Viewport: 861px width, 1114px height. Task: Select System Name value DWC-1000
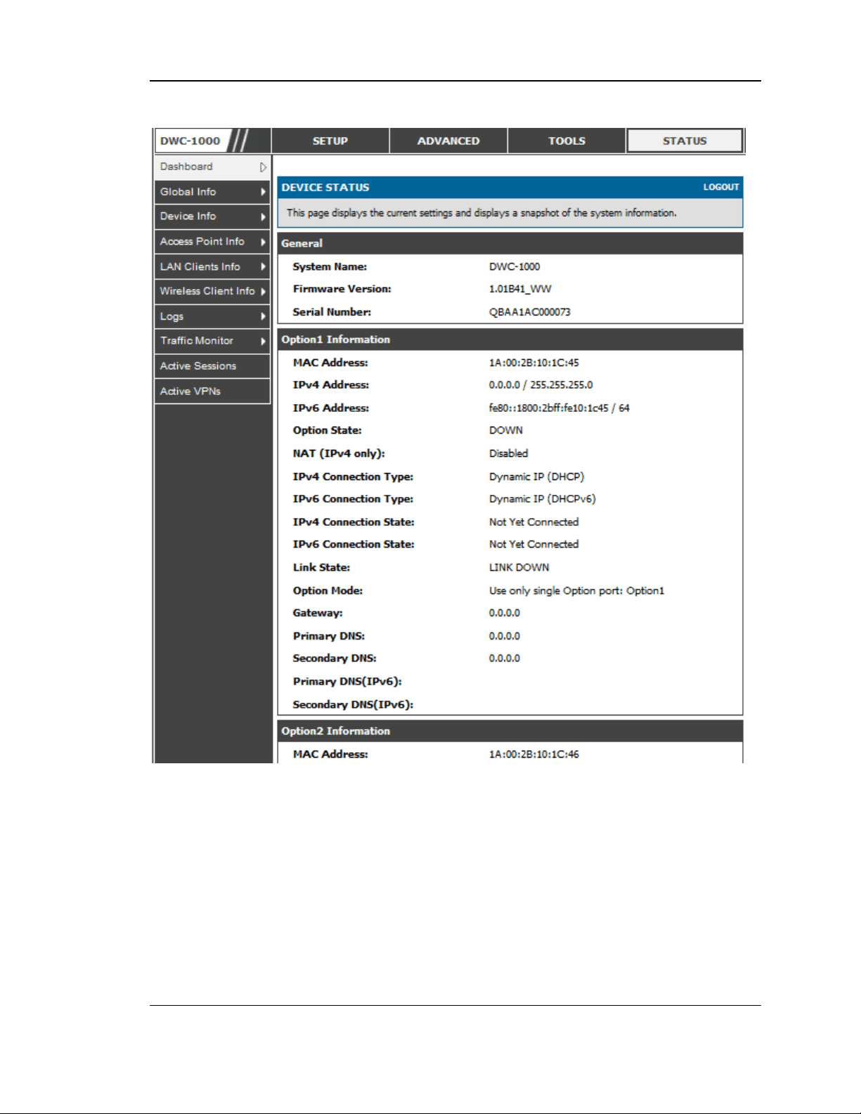(514, 267)
